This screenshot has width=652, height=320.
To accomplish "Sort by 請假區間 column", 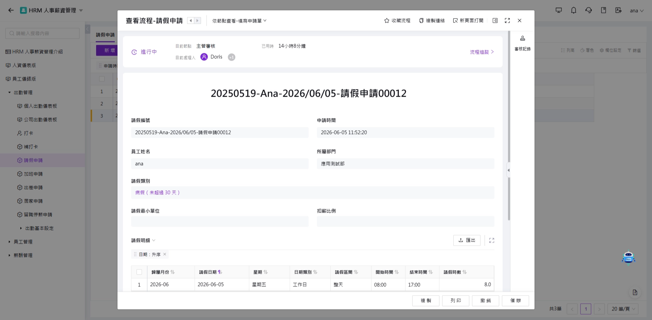I will (356, 272).
